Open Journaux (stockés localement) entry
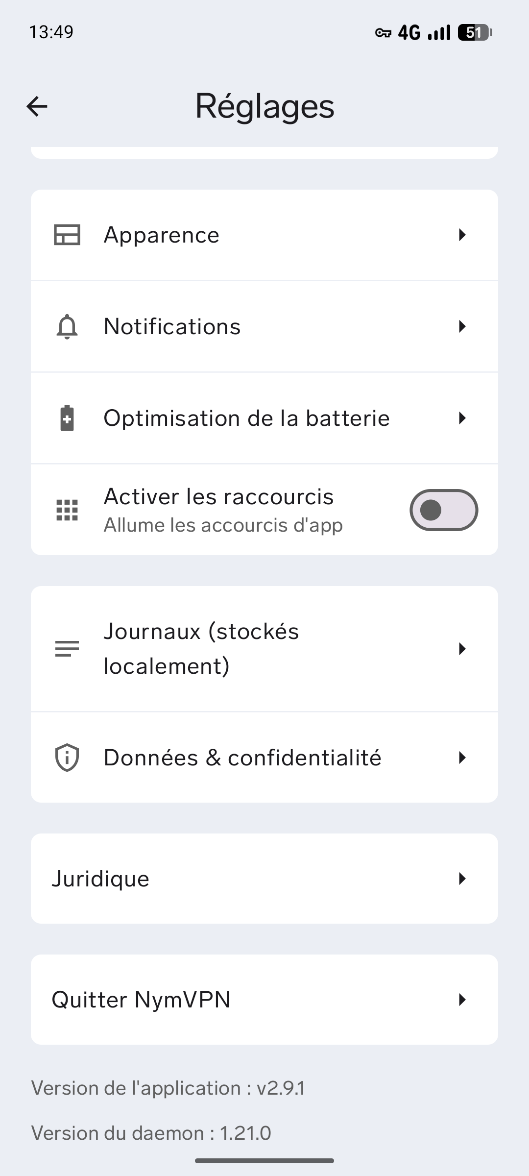Screen dimensions: 529x1176 [201, 649]
